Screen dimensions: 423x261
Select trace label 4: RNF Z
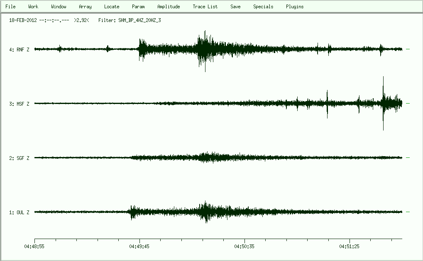(19, 50)
